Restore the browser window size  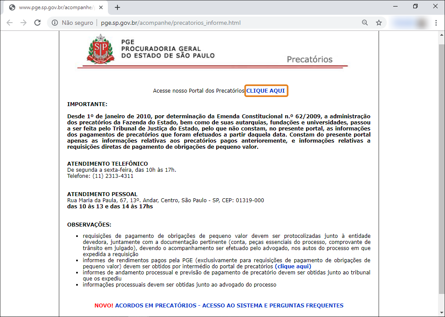click(x=415, y=6)
